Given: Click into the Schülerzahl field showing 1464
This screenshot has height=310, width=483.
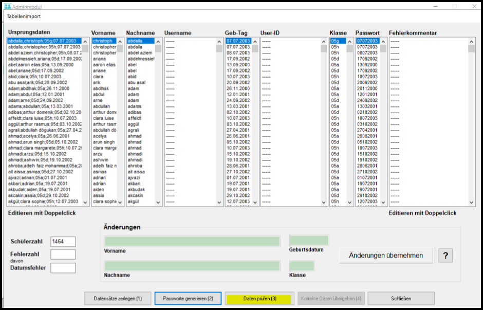Looking at the screenshot, I should click(x=63, y=242).
